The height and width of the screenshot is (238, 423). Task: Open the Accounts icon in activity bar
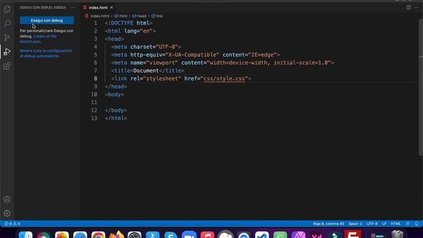coord(7,199)
